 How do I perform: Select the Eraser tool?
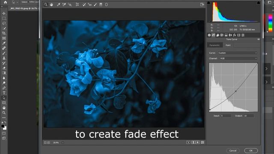pos(4,68)
